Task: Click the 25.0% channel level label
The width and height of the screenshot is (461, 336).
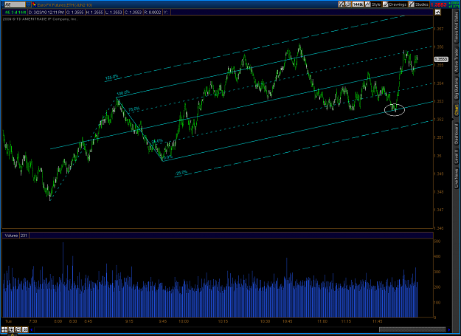Action: [157, 141]
